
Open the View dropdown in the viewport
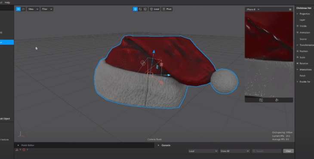point(33,9)
